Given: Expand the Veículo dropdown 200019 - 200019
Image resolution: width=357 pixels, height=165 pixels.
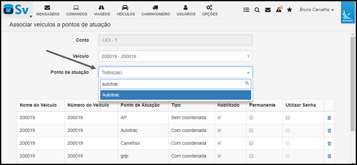Looking at the screenshot, I should (175, 56).
